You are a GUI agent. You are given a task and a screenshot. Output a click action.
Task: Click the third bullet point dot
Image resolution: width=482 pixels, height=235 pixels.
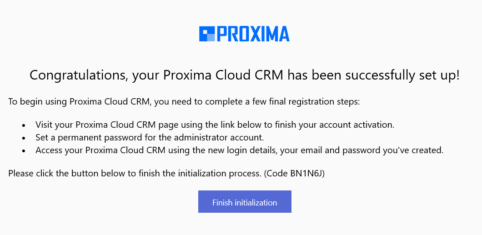(24, 150)
